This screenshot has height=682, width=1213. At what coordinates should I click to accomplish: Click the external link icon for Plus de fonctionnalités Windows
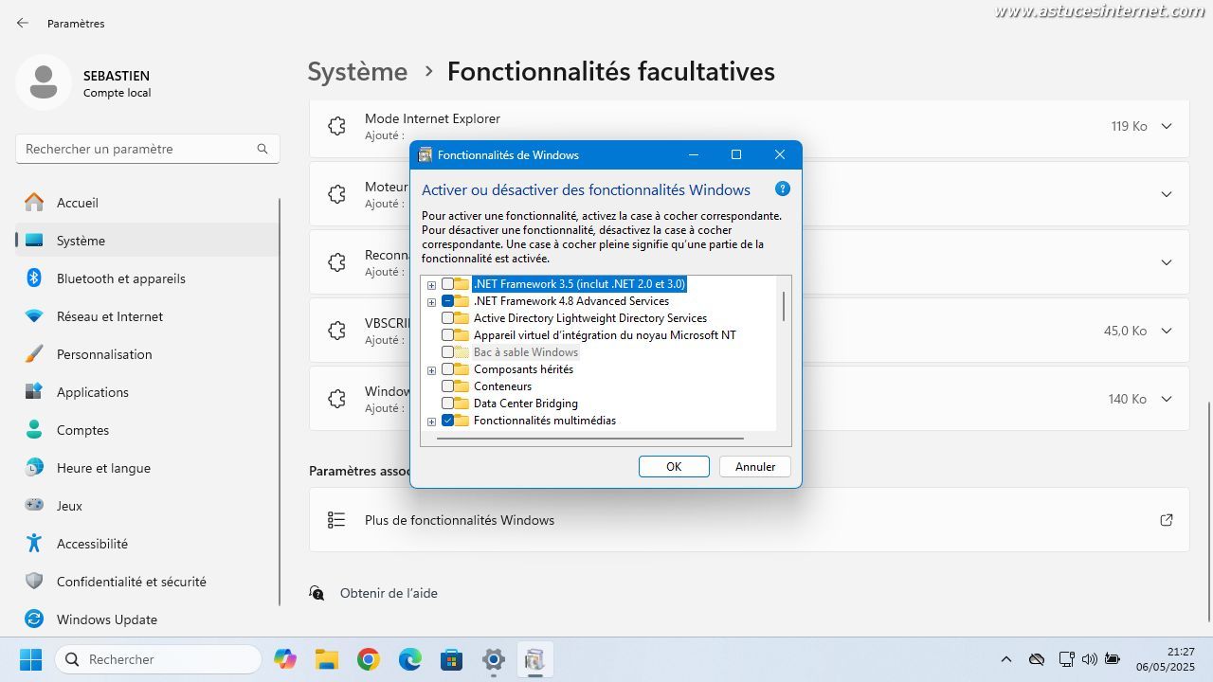tap(1167, 520)
